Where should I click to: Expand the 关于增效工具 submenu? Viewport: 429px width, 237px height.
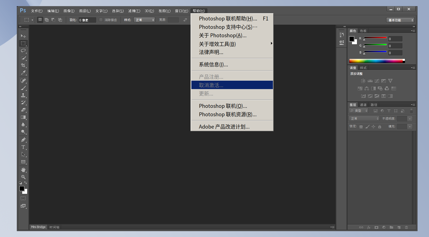click(232, 44)
